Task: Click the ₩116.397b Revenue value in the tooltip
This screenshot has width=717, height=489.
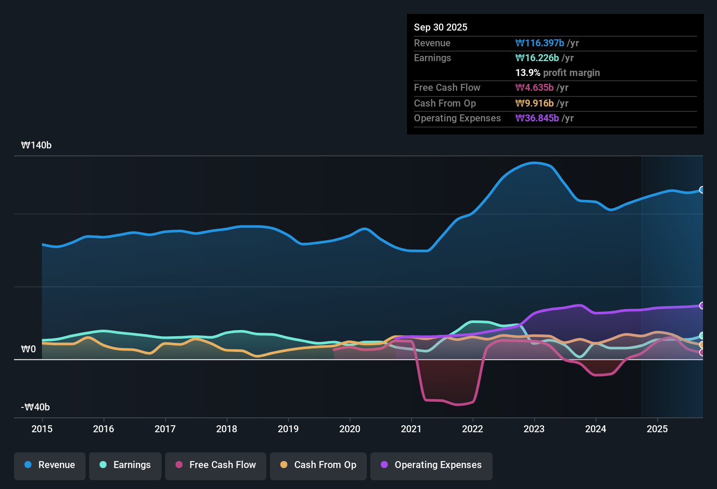Action: click(540, 43)
